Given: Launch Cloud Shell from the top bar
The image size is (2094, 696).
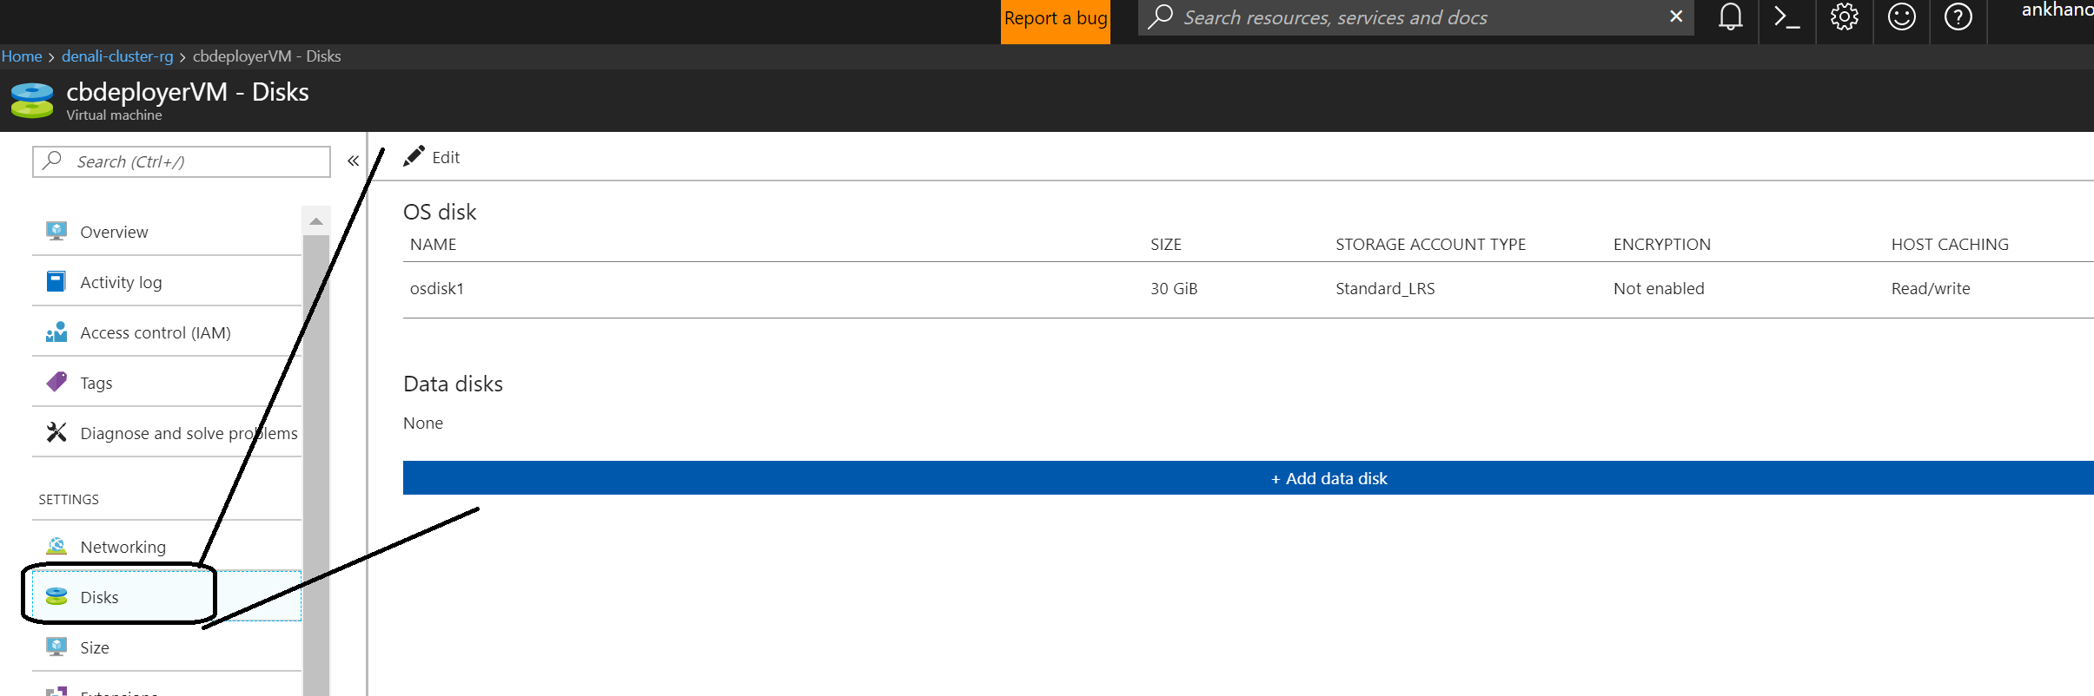Looking at the screenshot, I should (x=1786, y=17).
